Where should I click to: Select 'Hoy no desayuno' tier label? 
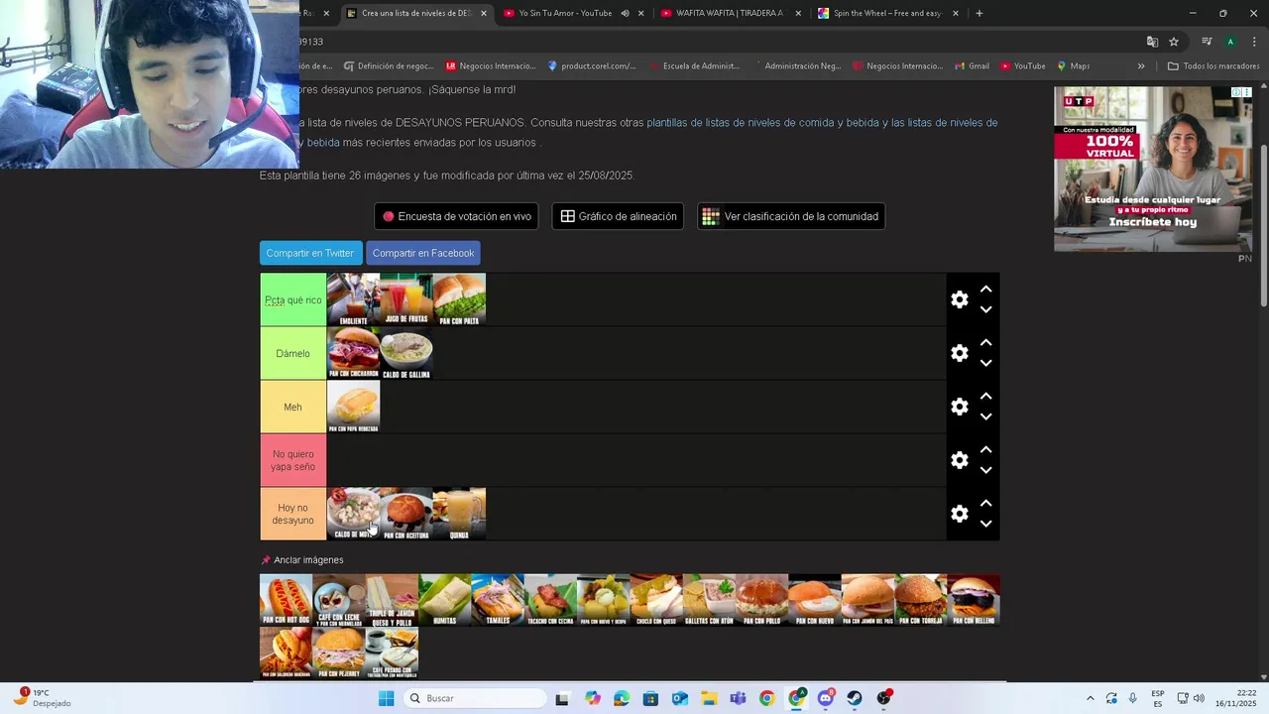292,514
